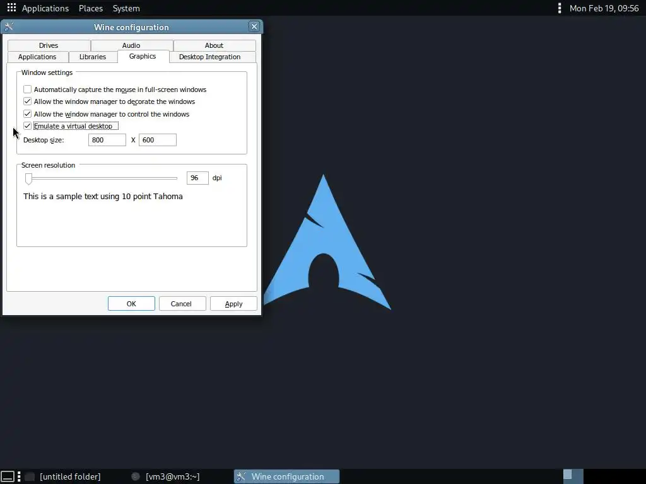Open the Applications grid icon in top panel
This screenshot has width=646, height=484.
point(11,8)
